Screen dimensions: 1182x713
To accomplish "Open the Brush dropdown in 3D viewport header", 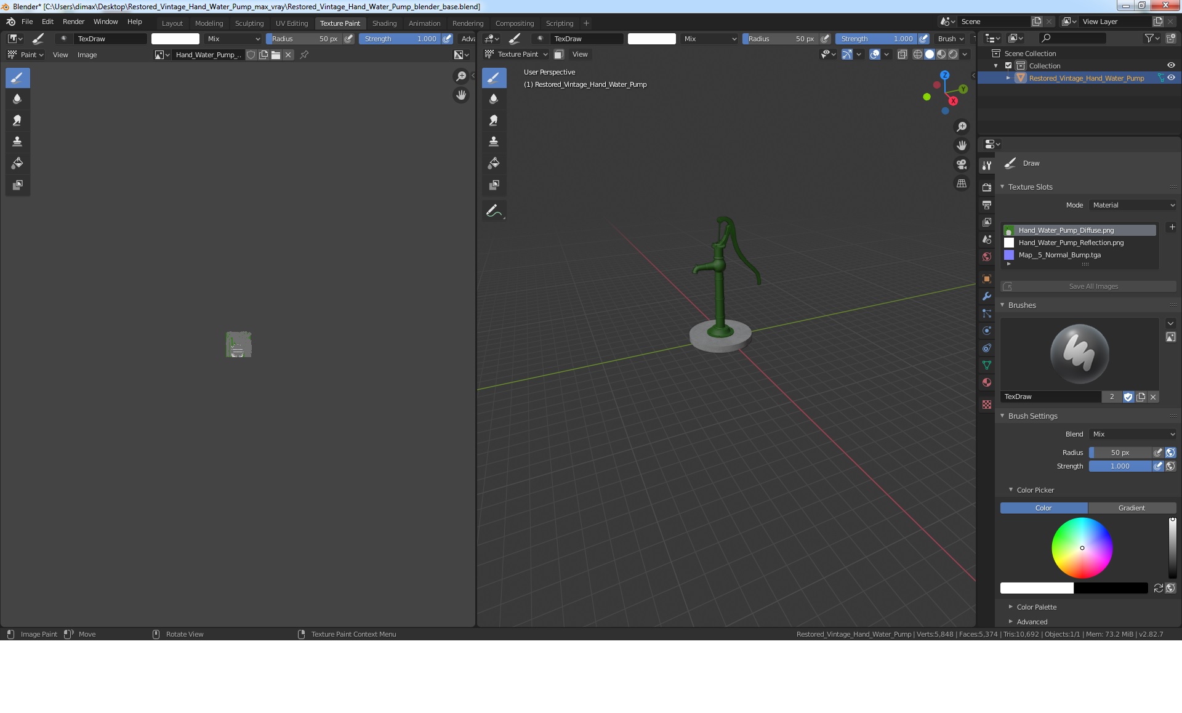I will click(951, 39).
